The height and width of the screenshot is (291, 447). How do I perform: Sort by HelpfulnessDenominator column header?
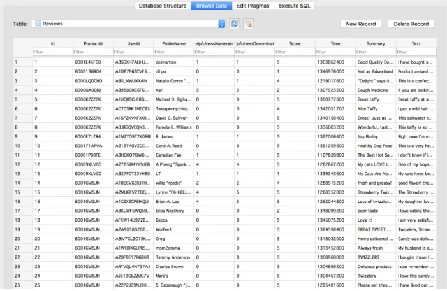pos(254,43)
